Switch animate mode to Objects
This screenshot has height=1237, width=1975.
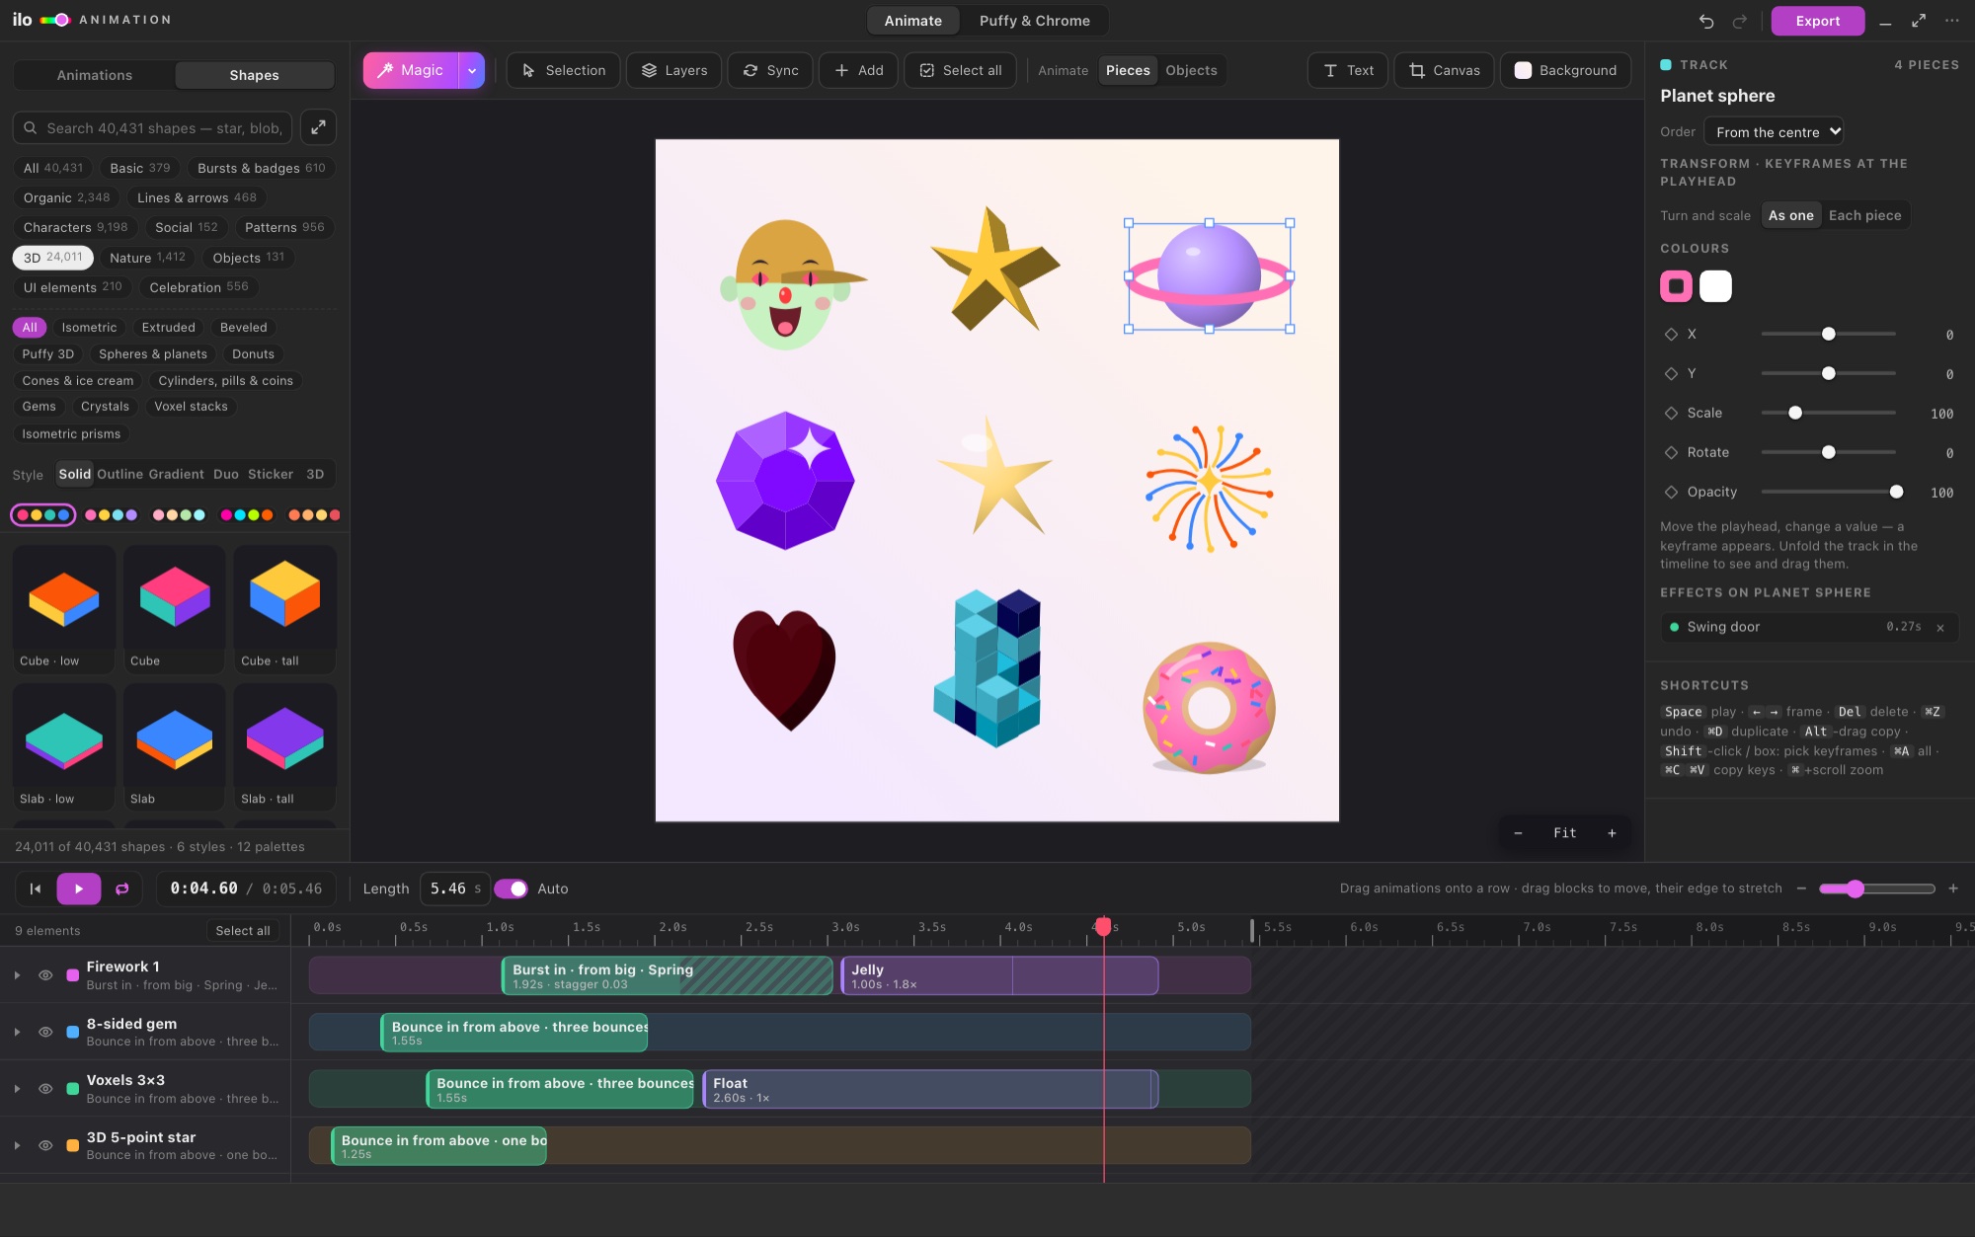tap(1191, 70)
